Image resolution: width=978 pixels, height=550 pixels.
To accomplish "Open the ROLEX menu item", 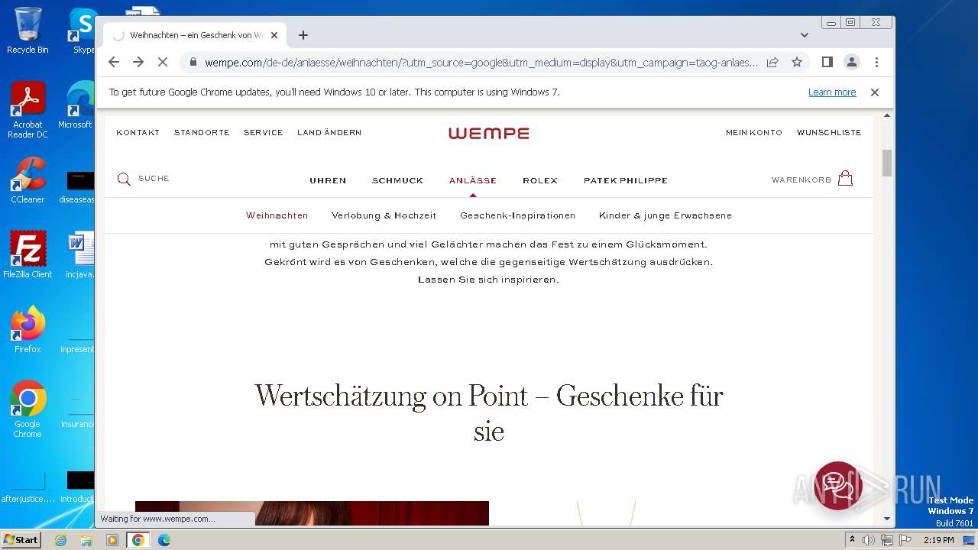I will (540, 181).
